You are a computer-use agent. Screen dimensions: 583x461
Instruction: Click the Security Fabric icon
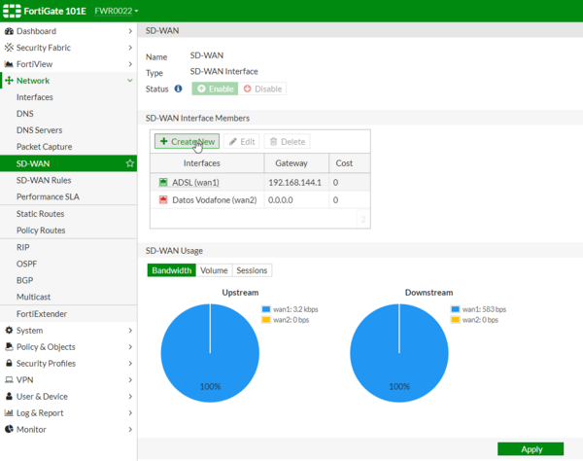pyautogui.click(x=9, y=48)
